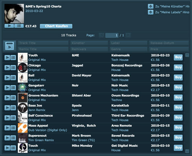Sort by Release-Datum column header
This screenshot has height=156, width=192.
[169, 43]
